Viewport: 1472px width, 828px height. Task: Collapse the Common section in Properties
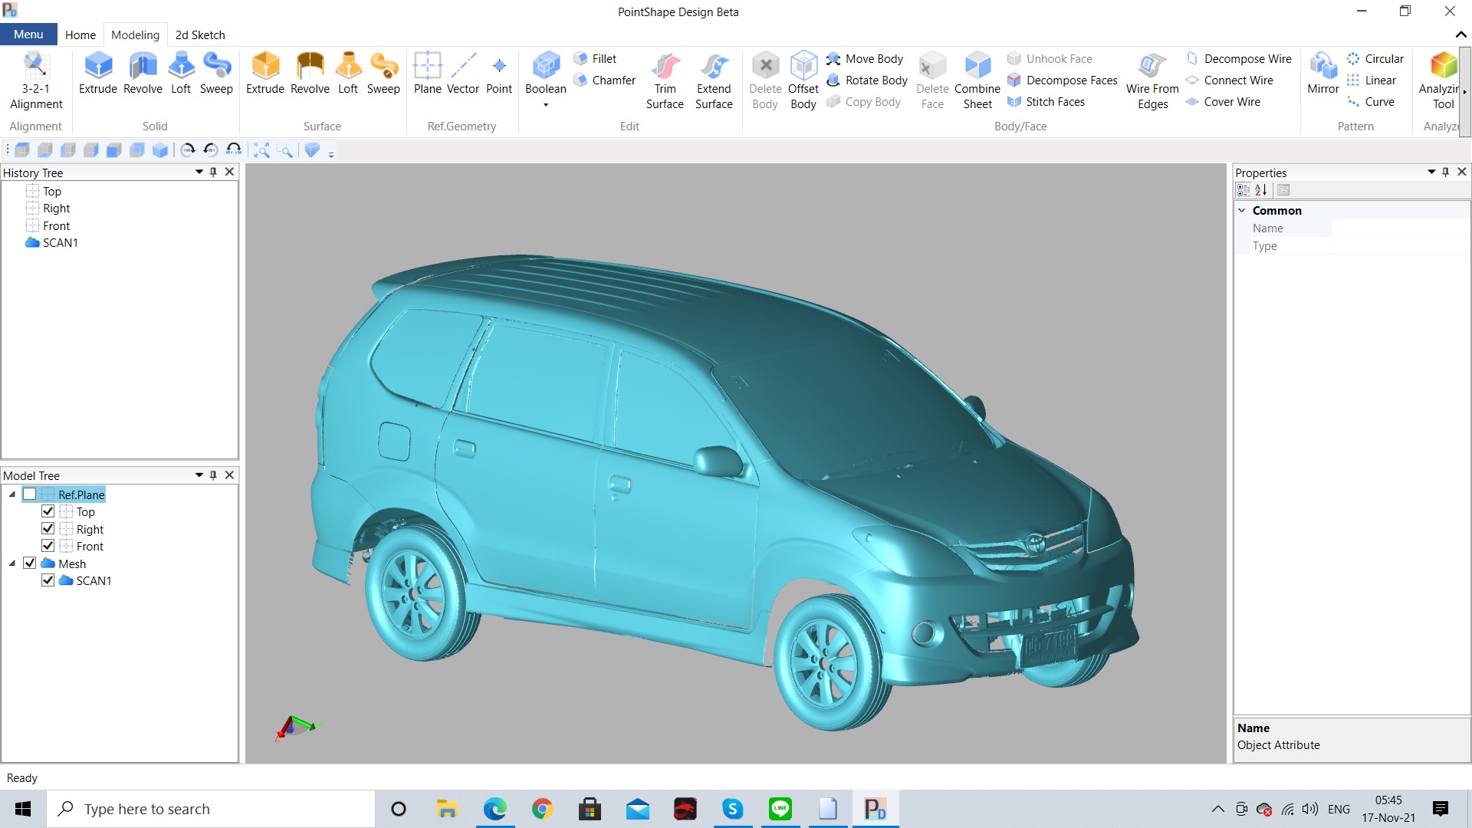pos(1243,210)
